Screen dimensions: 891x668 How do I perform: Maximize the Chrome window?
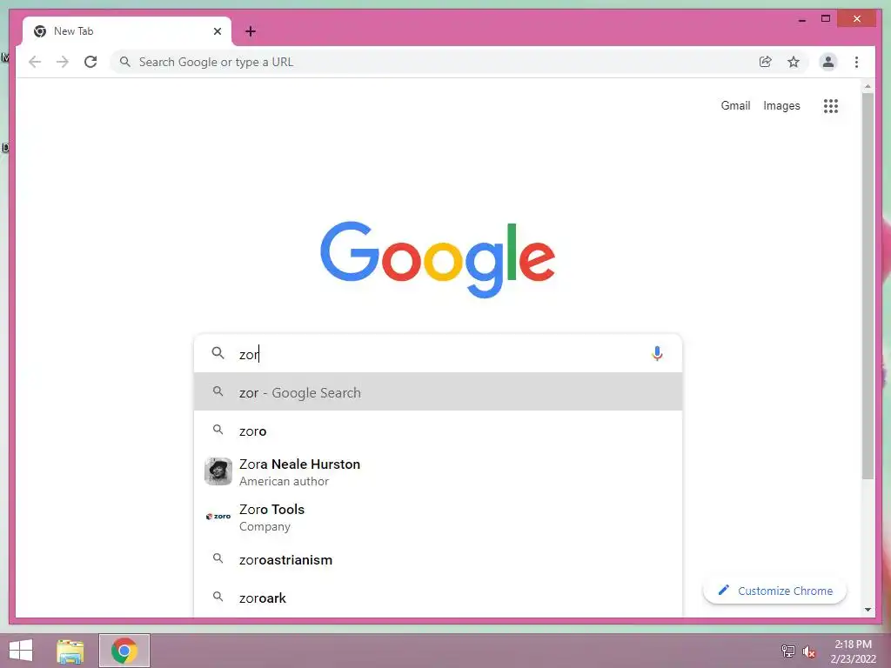826,19
